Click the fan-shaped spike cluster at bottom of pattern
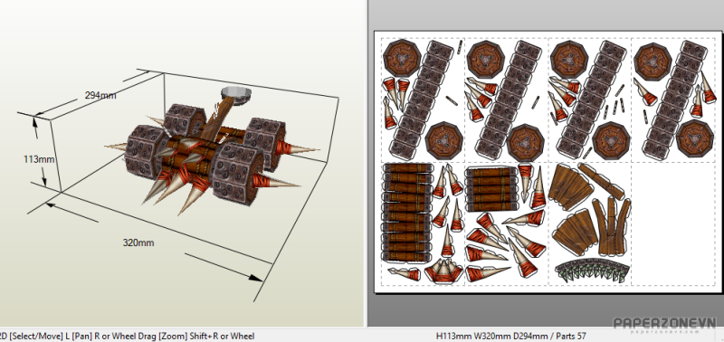 coord(443,271)
